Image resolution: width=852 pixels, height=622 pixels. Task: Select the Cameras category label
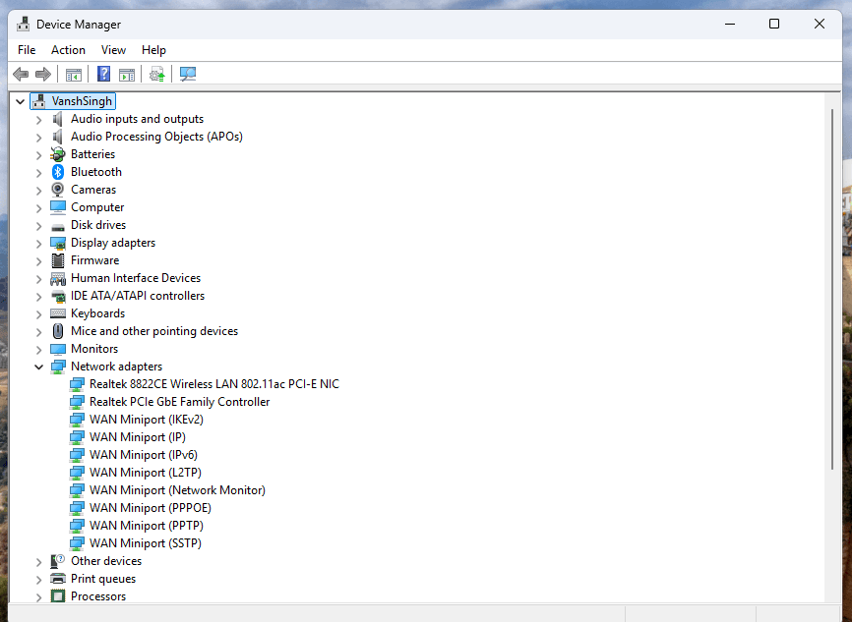click(93, 190)
